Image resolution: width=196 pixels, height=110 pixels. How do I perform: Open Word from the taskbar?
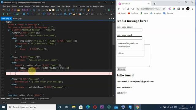coord(130,107)
